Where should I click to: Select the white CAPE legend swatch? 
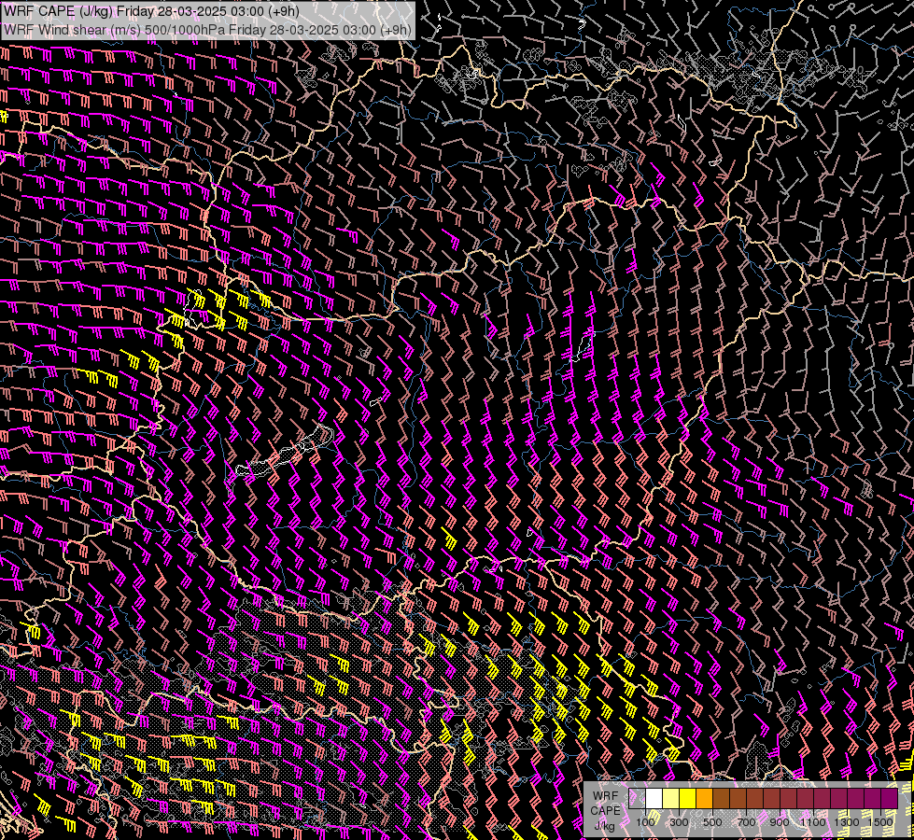click(x=654, y=798)
